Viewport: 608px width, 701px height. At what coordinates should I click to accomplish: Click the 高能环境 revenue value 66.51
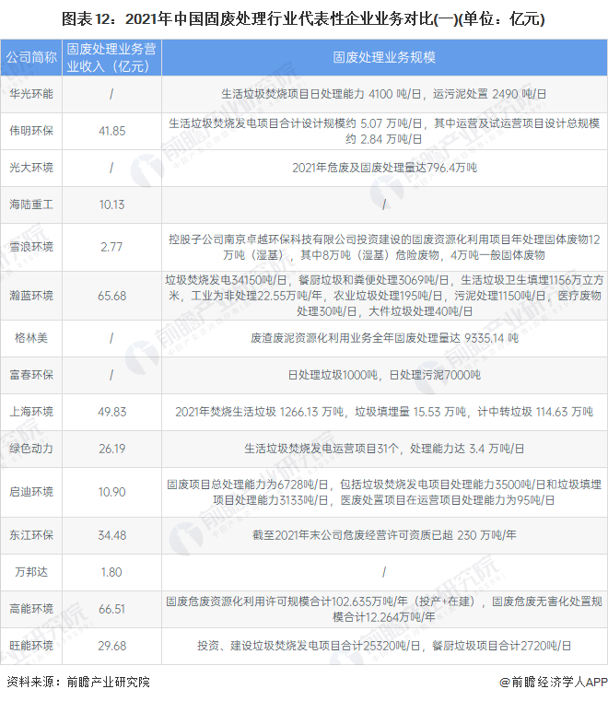[x=111, y=609]
